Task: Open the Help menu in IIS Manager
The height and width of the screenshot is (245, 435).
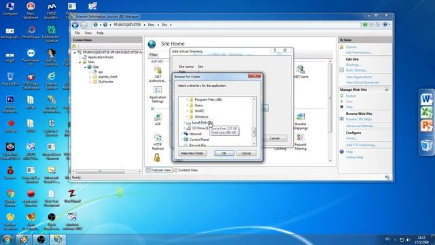Action: pyautogui.click(x=100, y=33)
